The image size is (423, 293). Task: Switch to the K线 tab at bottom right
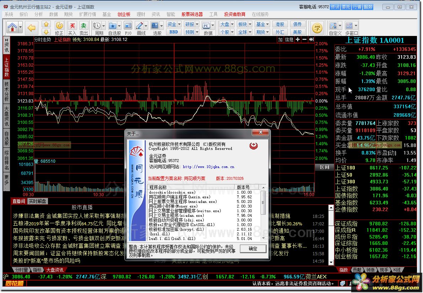tap(397, 270)
